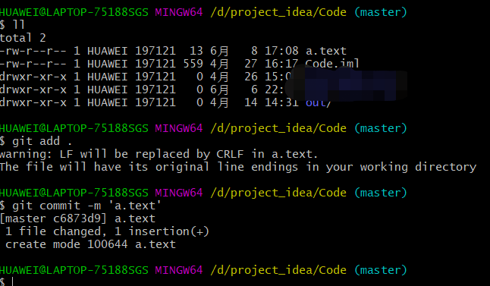Click the LF replaced by CRLF warning

(159, 154)
